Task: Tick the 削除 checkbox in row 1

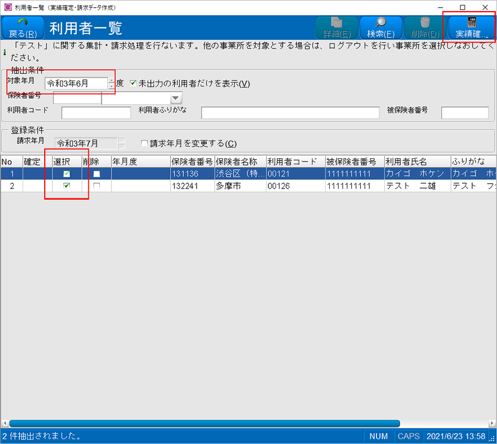Action: tap(97, 174)
